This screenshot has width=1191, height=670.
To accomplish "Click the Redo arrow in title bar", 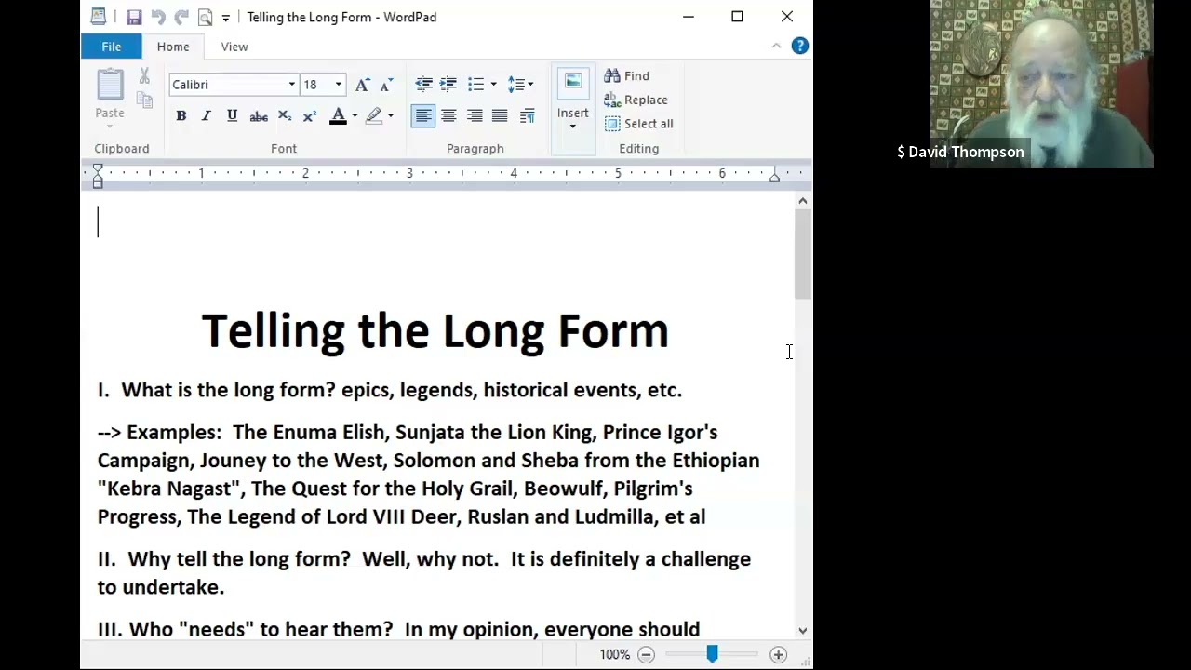I will [x=181, y=17].
